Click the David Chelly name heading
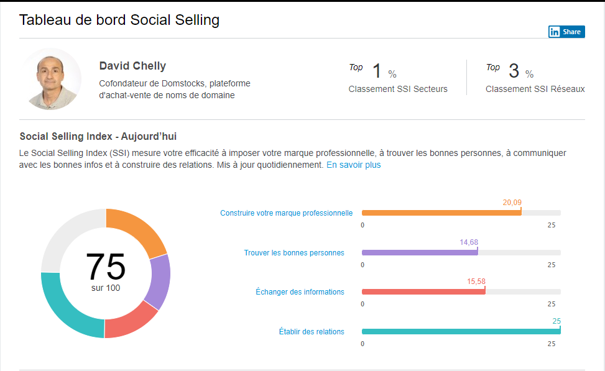605x371 pixels. 132,66
